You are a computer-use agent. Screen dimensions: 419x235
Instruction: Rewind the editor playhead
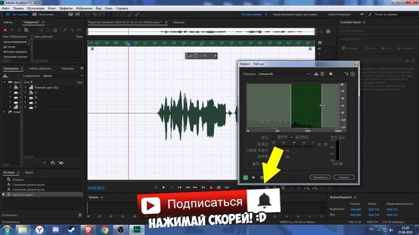(x=188, y=187)
